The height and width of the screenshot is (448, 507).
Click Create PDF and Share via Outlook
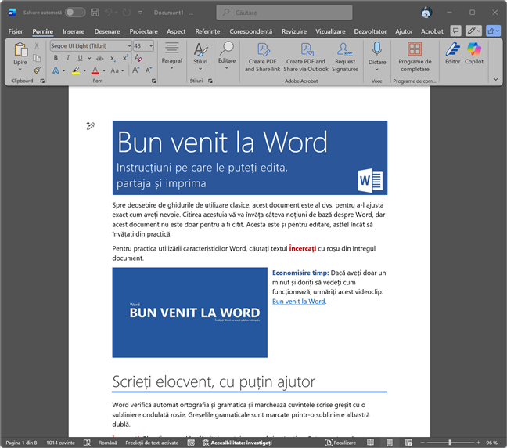(306, 57)
